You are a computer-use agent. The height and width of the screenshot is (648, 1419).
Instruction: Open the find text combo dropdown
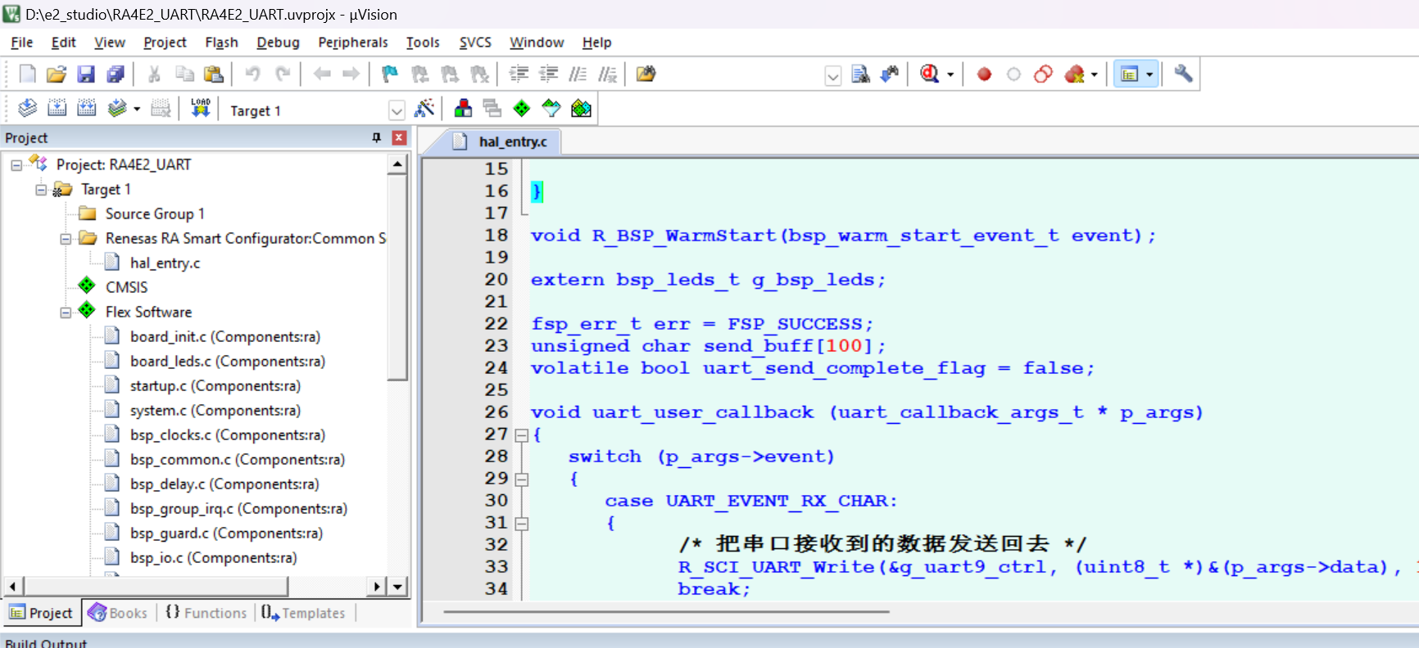pos(832,76)
